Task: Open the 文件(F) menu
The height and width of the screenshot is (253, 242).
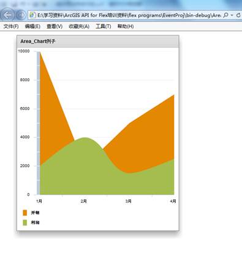Action: (x=11, y=26)
